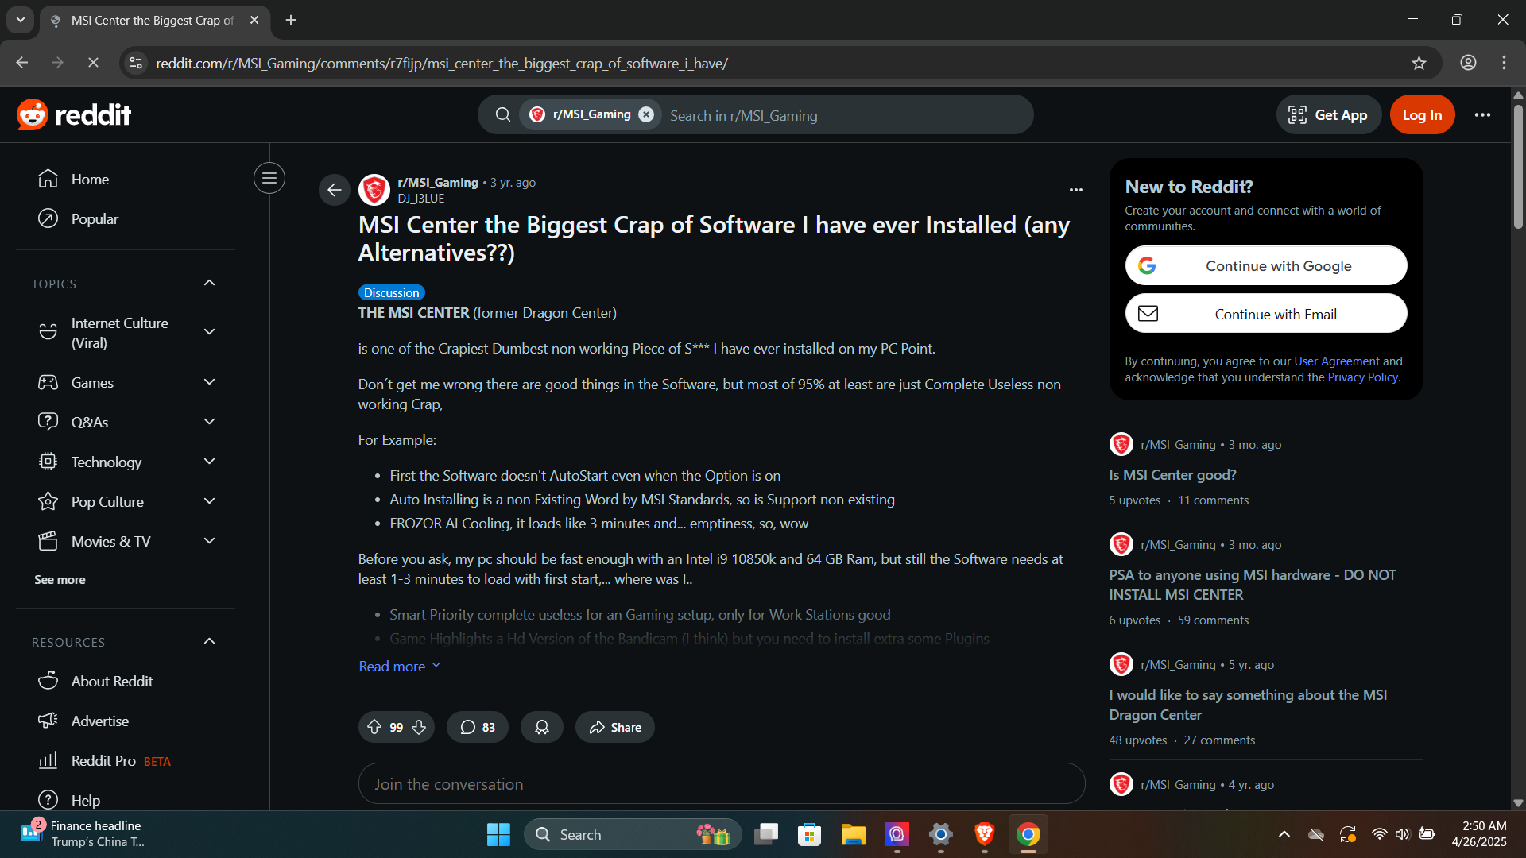Downvote the MSI Center post

pos(419,727)
